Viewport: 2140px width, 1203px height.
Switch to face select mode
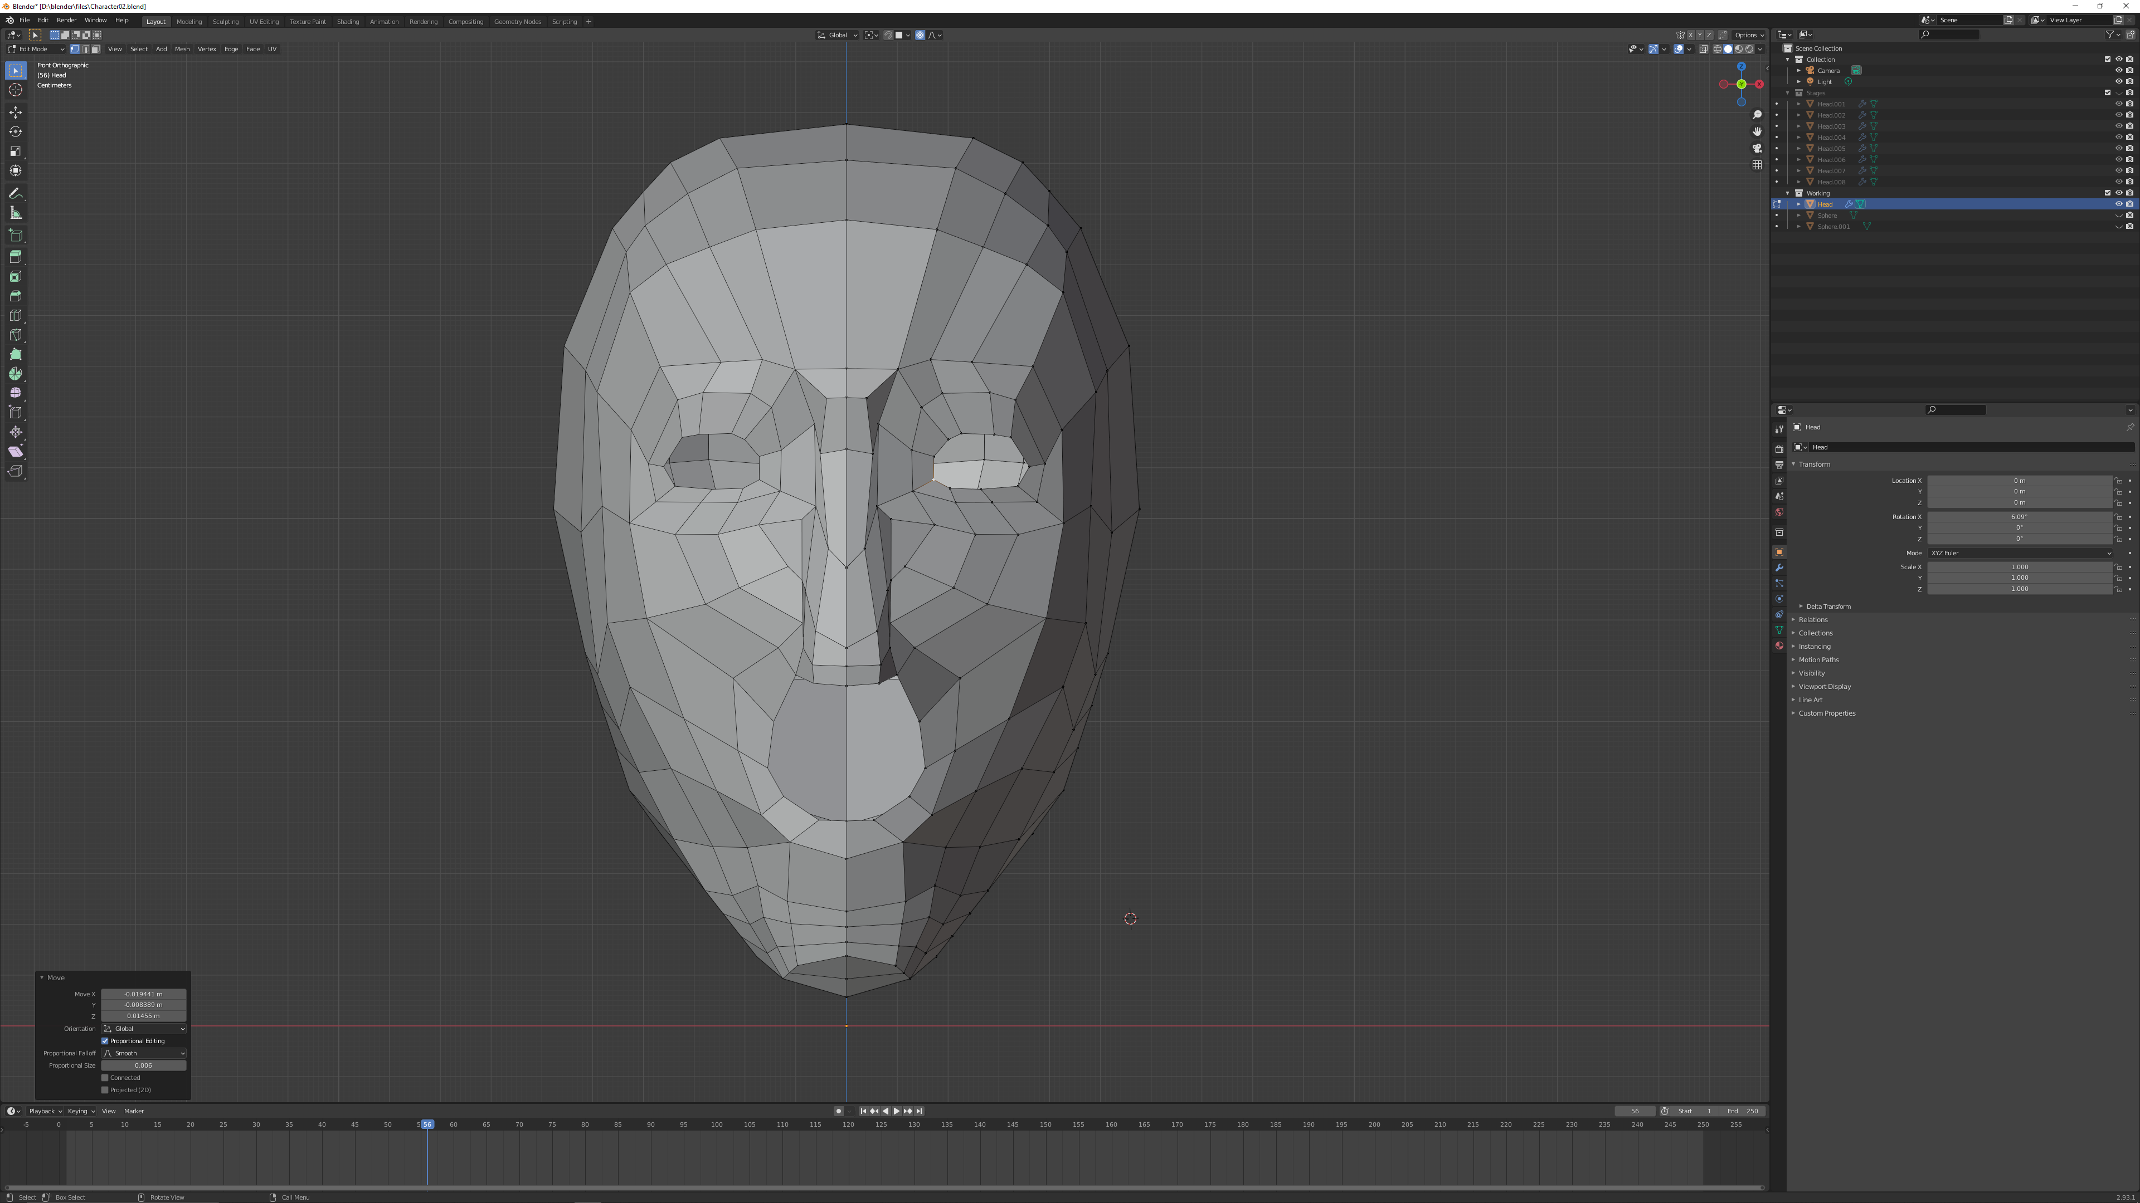[x=95, y=49]
